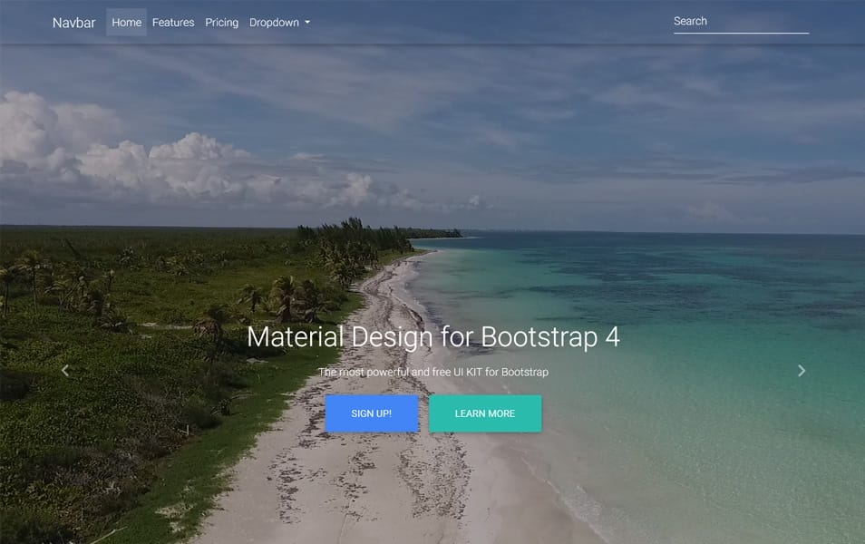View the Pricing nav item
This screenshot has height=544, width=865.
click(x=221, y=22)
